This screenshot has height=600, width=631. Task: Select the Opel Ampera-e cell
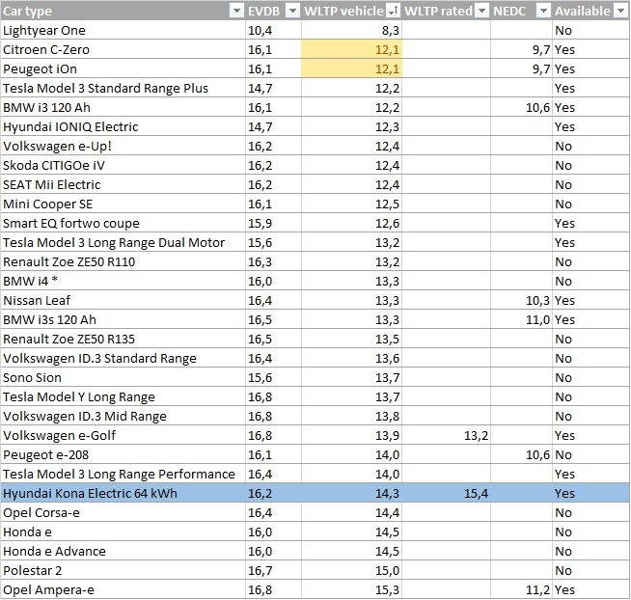[123, 590]
